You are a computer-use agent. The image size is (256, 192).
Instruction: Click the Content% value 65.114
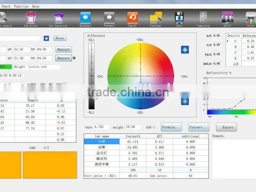tap(133, 142)
